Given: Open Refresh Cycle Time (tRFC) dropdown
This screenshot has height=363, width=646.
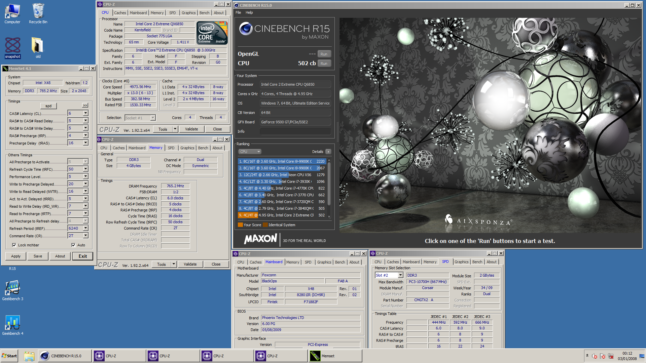Looking at the screenshot, I should click(85, 169).
